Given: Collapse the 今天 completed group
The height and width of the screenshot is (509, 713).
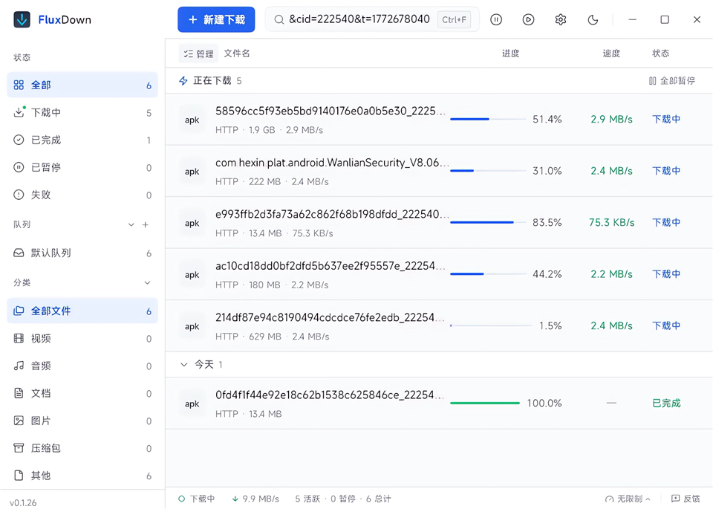Looking at the screenshot, I should pos(183,365).
